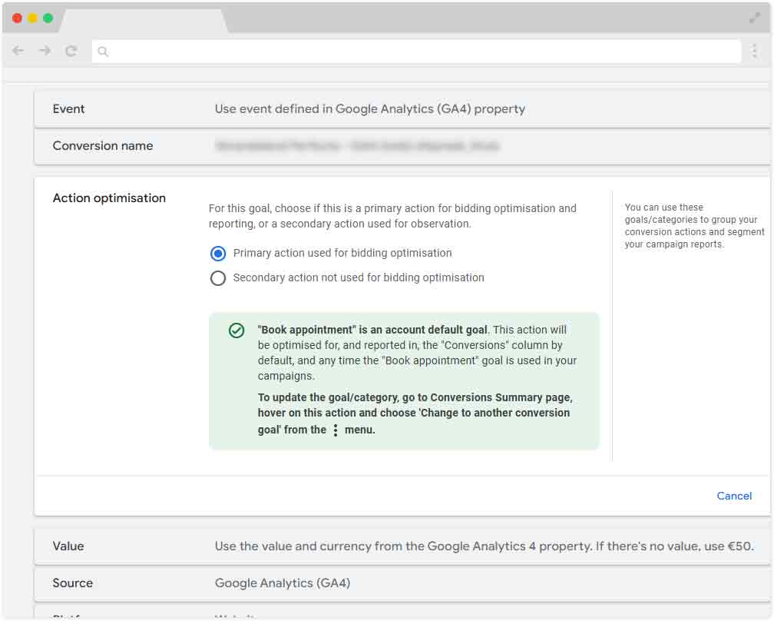Screen dimensions: 774x621
Task: Click the 'For this goal, choose if' description
Action: pos(392,216)
